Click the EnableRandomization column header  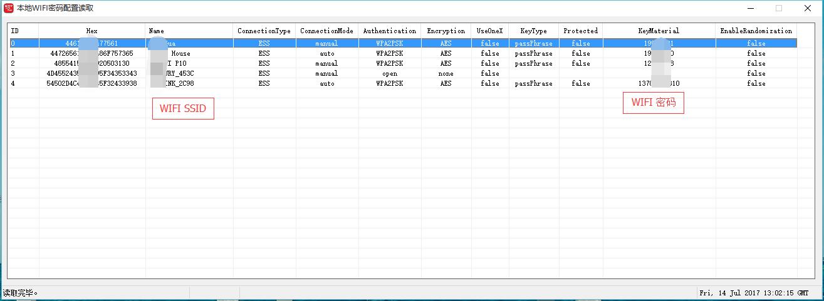pos(756,31)
